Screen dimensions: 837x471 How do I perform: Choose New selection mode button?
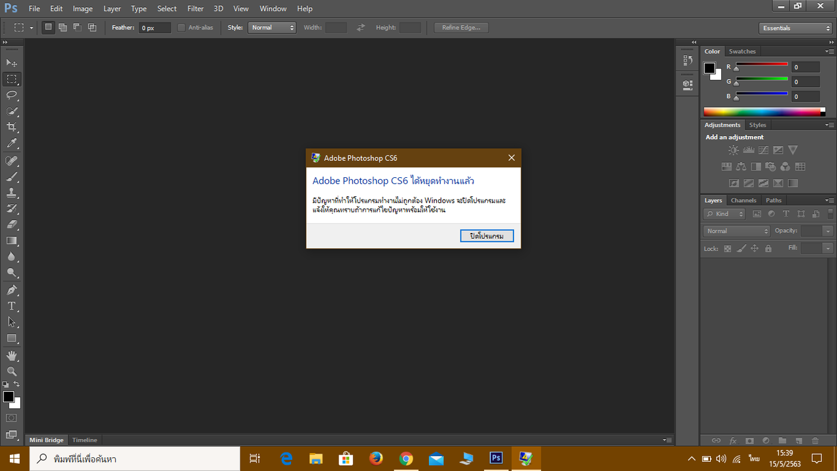coord(48,27)
